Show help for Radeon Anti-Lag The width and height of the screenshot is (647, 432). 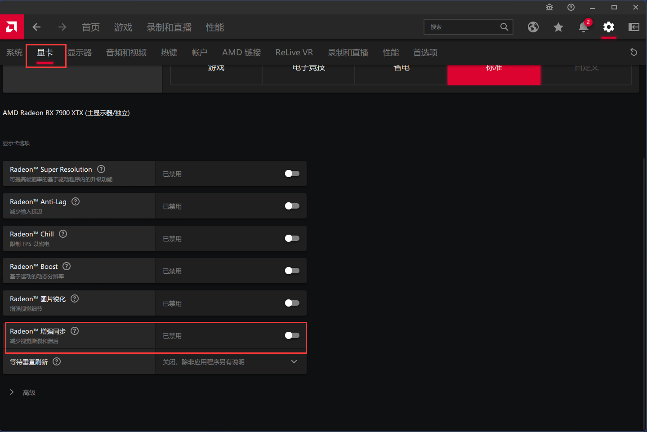(x=76, y=201)
